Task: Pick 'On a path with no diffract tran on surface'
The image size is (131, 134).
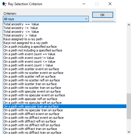Action: click(x=65, y=133)
